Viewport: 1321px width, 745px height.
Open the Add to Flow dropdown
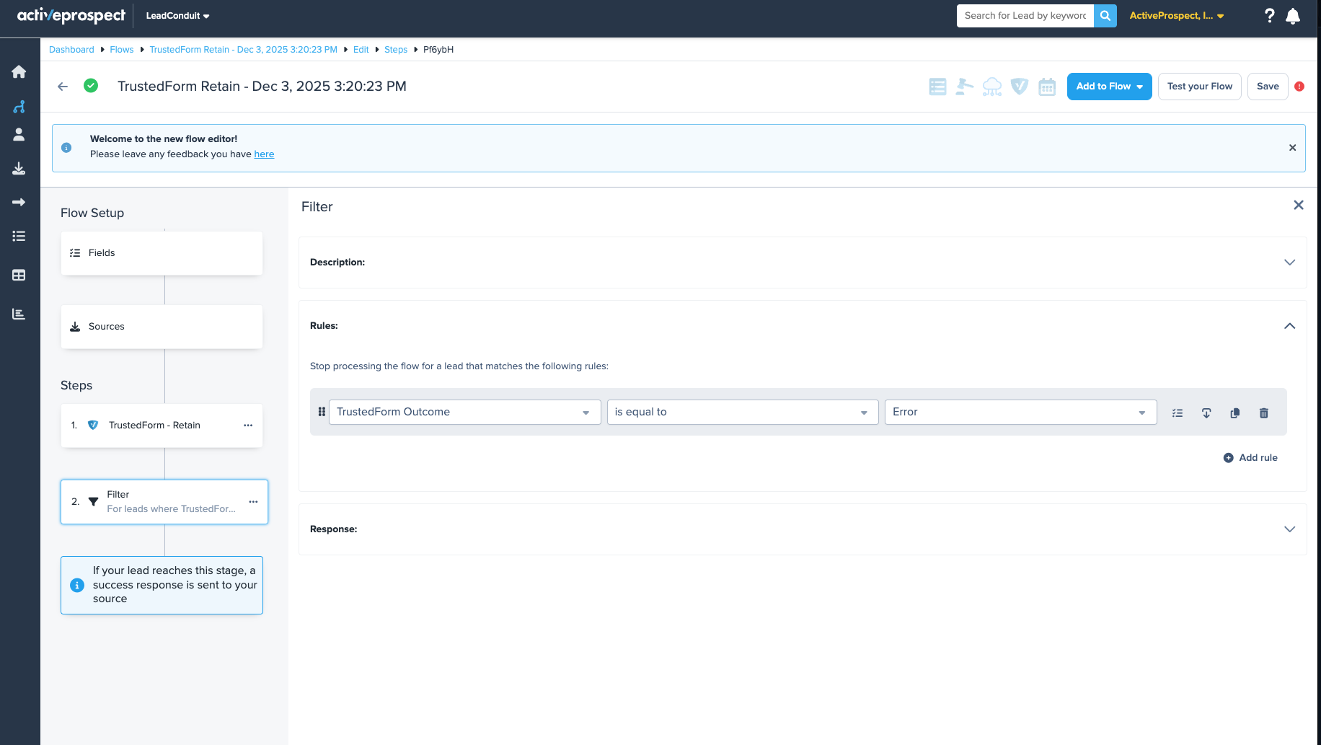pos(1110,87)
